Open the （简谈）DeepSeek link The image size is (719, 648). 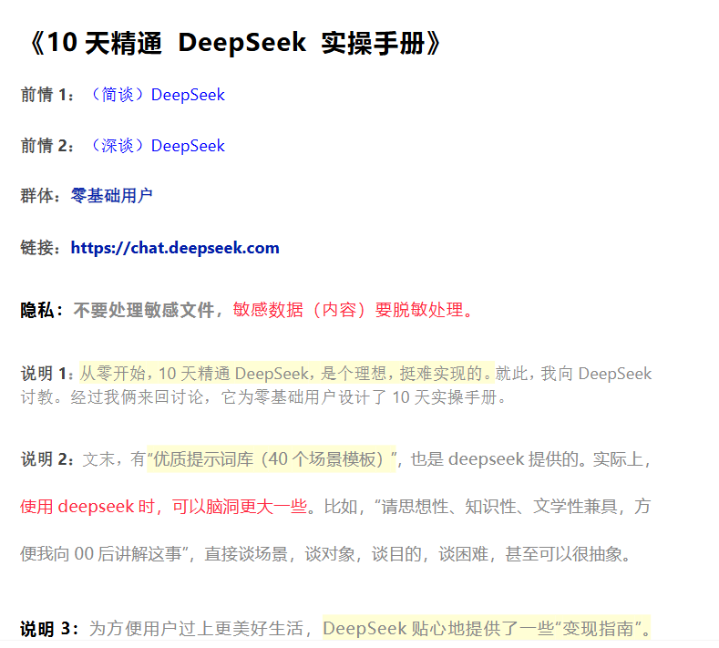pos(156,95)
